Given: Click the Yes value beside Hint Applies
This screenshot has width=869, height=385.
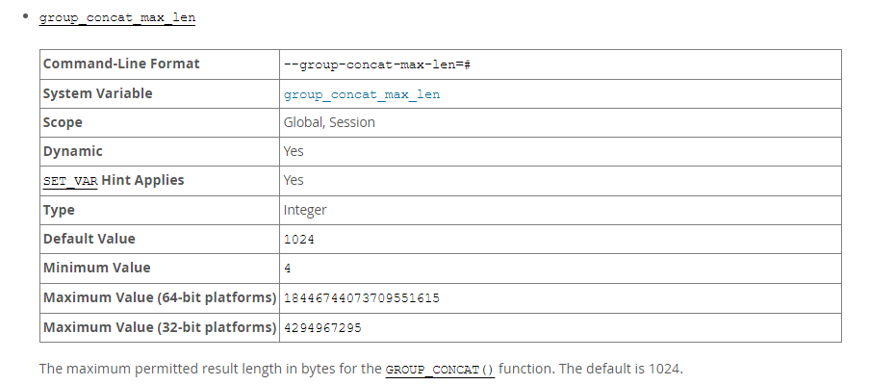Looking at the screenshot, I should [x=294, y=180].
